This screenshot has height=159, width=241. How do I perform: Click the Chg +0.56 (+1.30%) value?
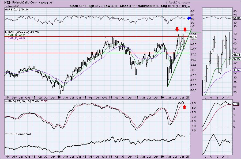pyautogui.click(x=174, y=6)
